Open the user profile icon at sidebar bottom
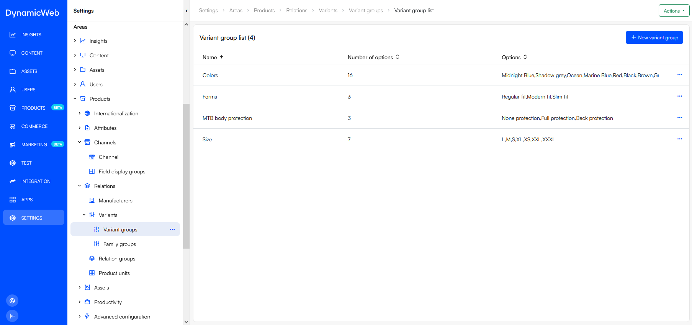Image resolution: width=692 pixels, height=325 pixels. [x=12, y=301]
